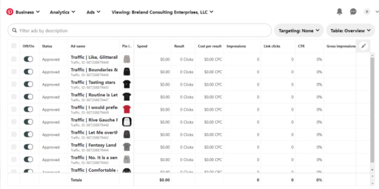Click the profile avatar icon
The image size is (379, 189).
pyautogui.click(x=367, y=12)
